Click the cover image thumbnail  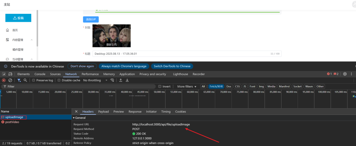tap(111, 35)
